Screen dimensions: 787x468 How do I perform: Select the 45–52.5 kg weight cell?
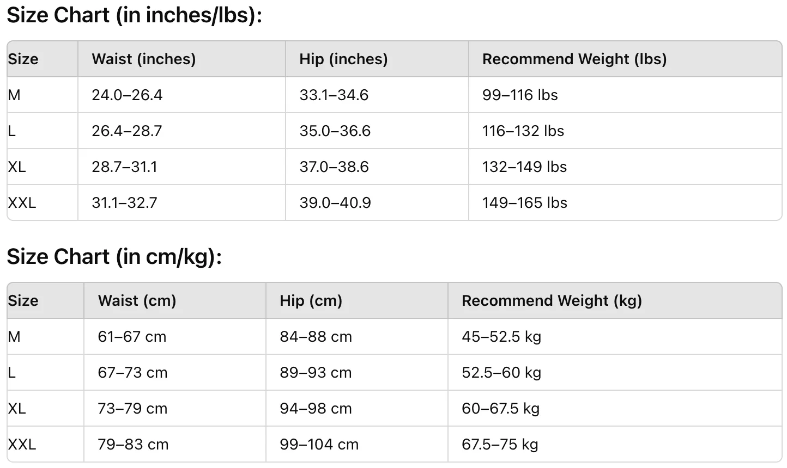click(x=501, y=336)
